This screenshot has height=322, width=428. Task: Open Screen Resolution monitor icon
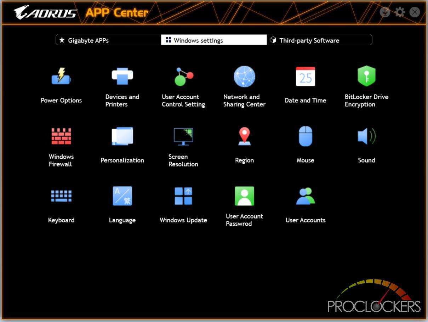[x=183, y=137]
